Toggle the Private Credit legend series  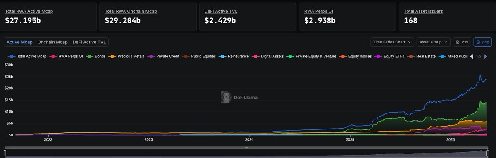163,56
